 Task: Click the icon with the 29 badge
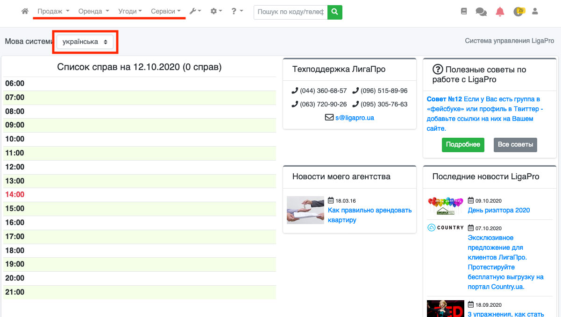pos(518,12)
